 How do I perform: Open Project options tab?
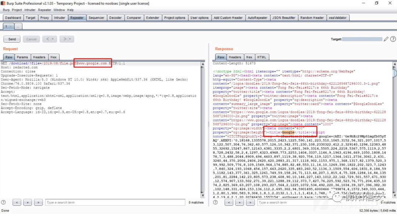click(x=175, y=18)
